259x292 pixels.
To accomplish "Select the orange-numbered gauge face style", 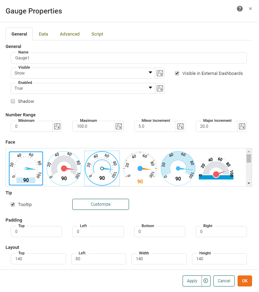I will (140, 168).
